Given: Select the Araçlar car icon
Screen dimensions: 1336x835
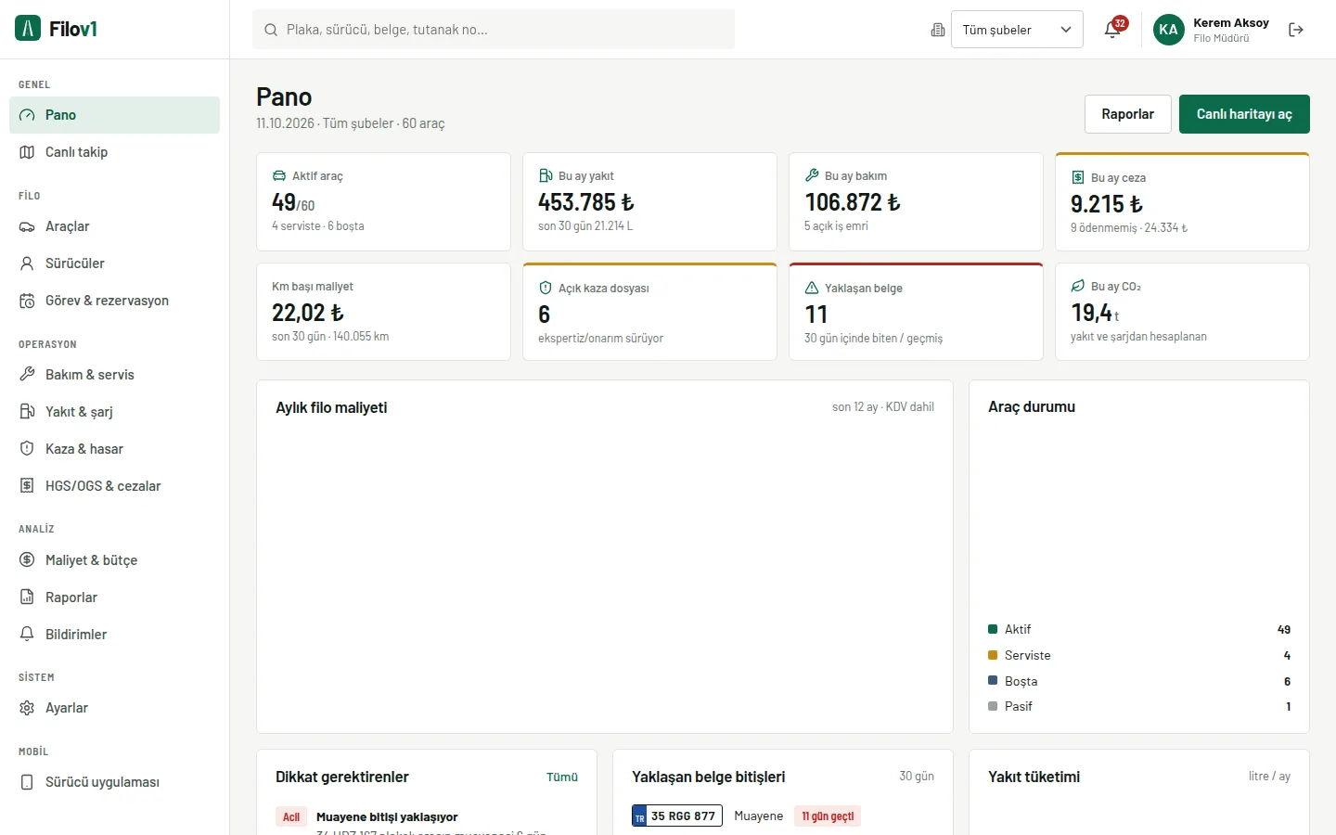Looking at the screenshot, I should point(27,226).
